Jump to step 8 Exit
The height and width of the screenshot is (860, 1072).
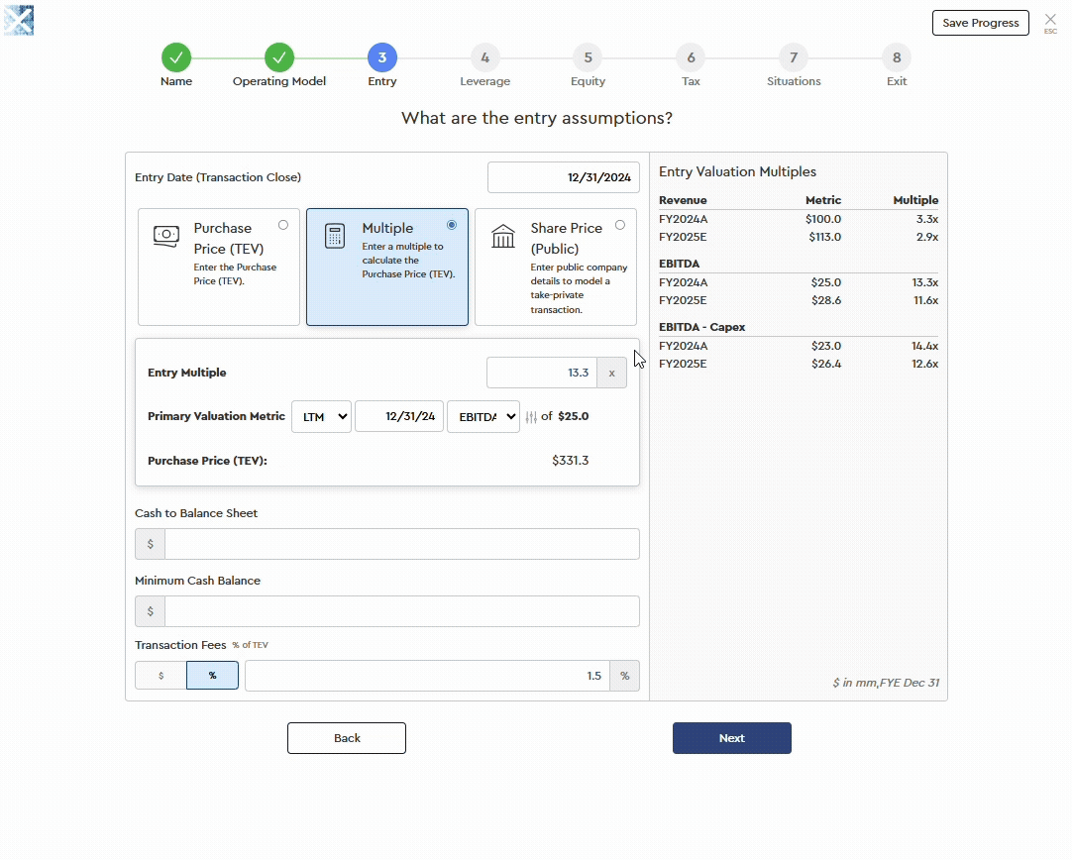(x=897, y=57)
